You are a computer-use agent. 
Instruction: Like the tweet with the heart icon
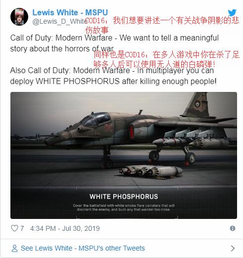point(14,228)
